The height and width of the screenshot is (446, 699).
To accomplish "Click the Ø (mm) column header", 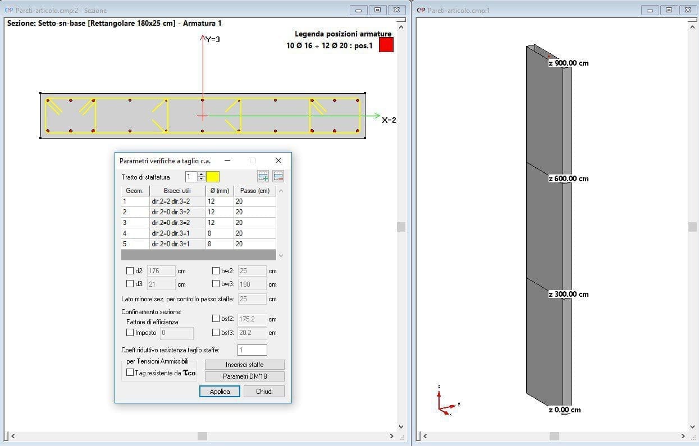I will (x=220, y=191).
